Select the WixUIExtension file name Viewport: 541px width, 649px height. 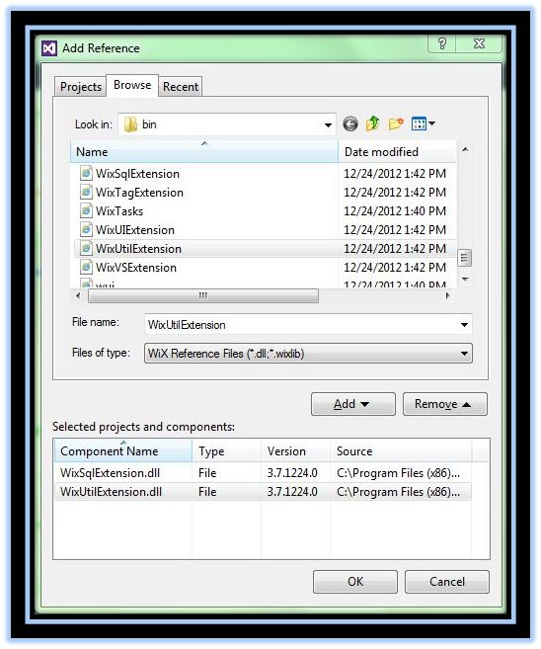[x=135, y=230]
